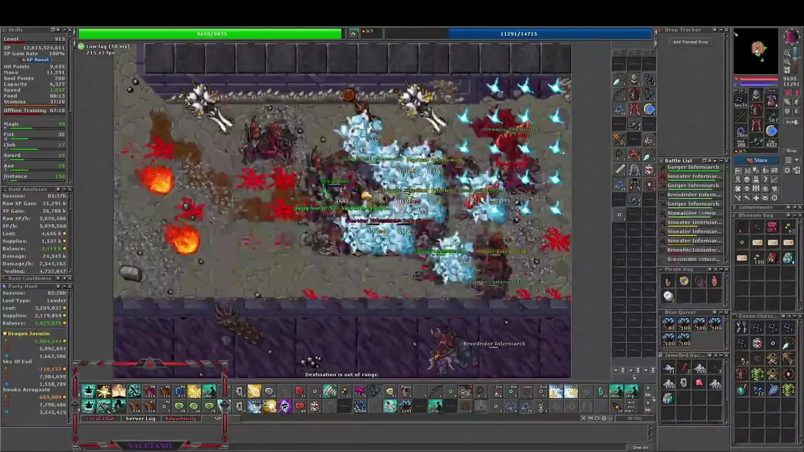804x452 pixels.
Task: Select Sky Of Evil in Party Hunt
Action: tap(17, 361)
